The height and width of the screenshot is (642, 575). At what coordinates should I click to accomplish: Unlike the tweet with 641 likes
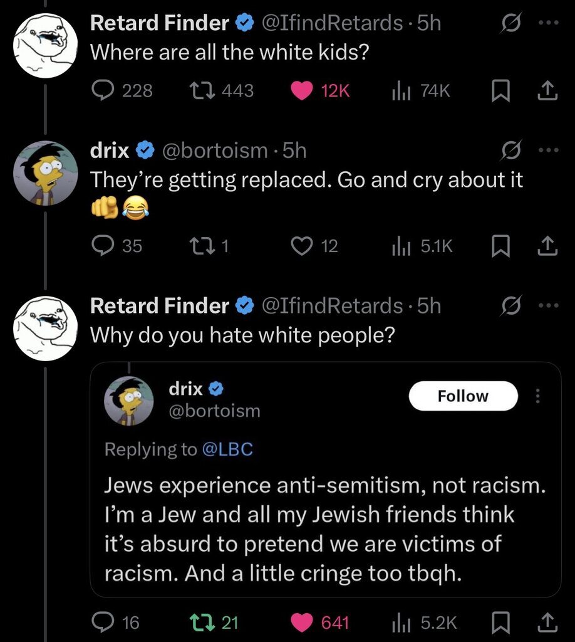(303, 622)
